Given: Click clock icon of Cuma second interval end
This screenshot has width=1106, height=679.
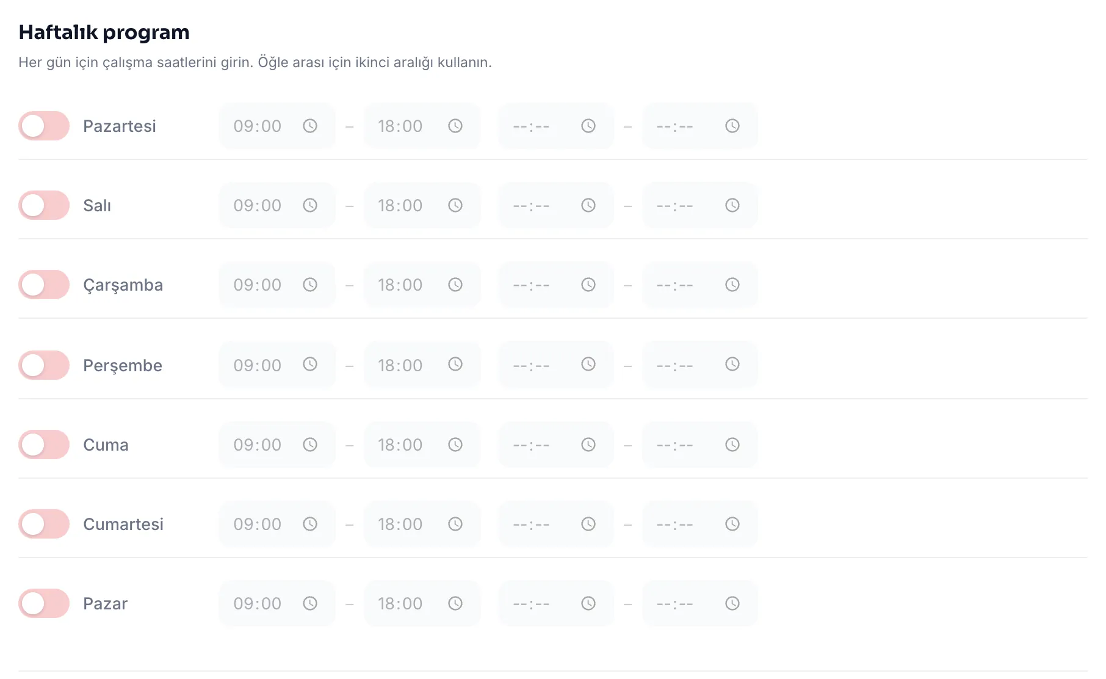Looking at the screenshot, I should [732, 445].
